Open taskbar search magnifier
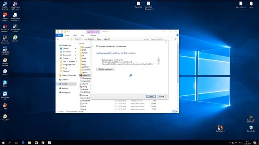The height and width of the screenshot is (145, 259). tap(10, 143)
